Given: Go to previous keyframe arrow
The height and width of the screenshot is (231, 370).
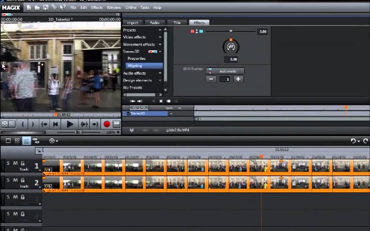Looking at the screenshot, I should coord(133,101).
